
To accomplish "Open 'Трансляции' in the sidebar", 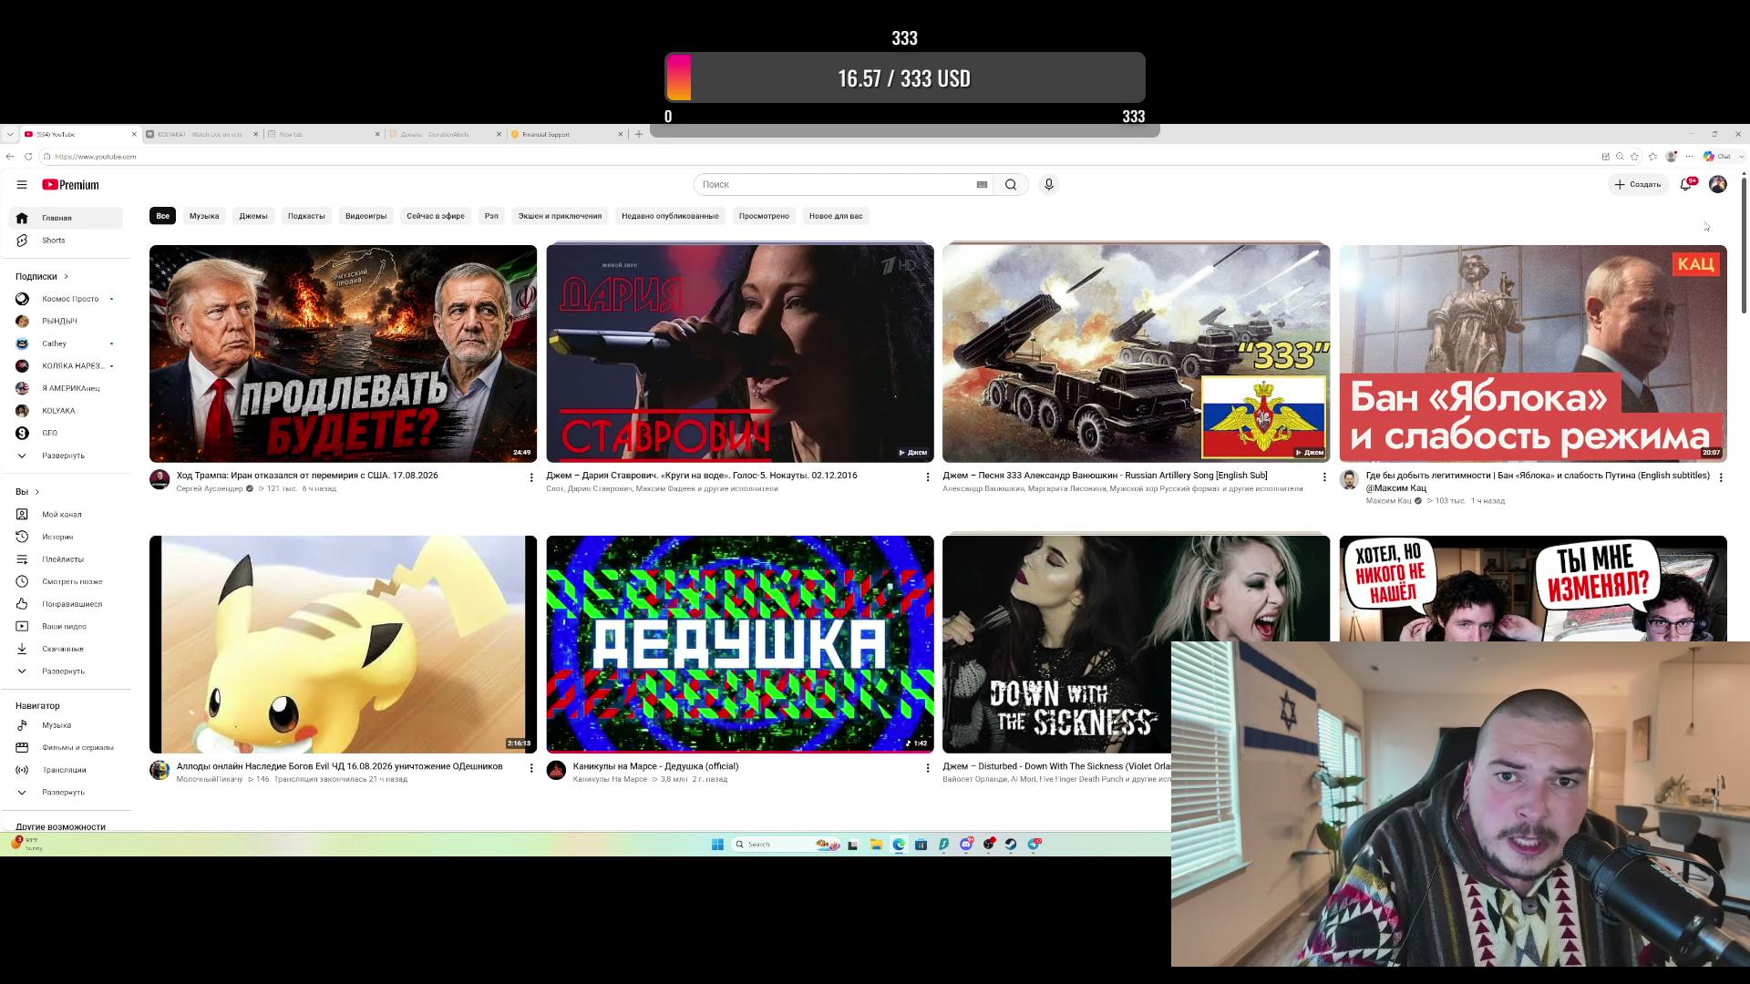I will tap(66, 770).
